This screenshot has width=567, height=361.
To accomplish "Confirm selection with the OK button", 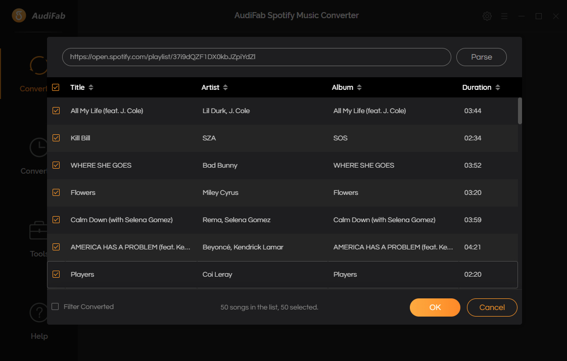I will tap(435, 307).
